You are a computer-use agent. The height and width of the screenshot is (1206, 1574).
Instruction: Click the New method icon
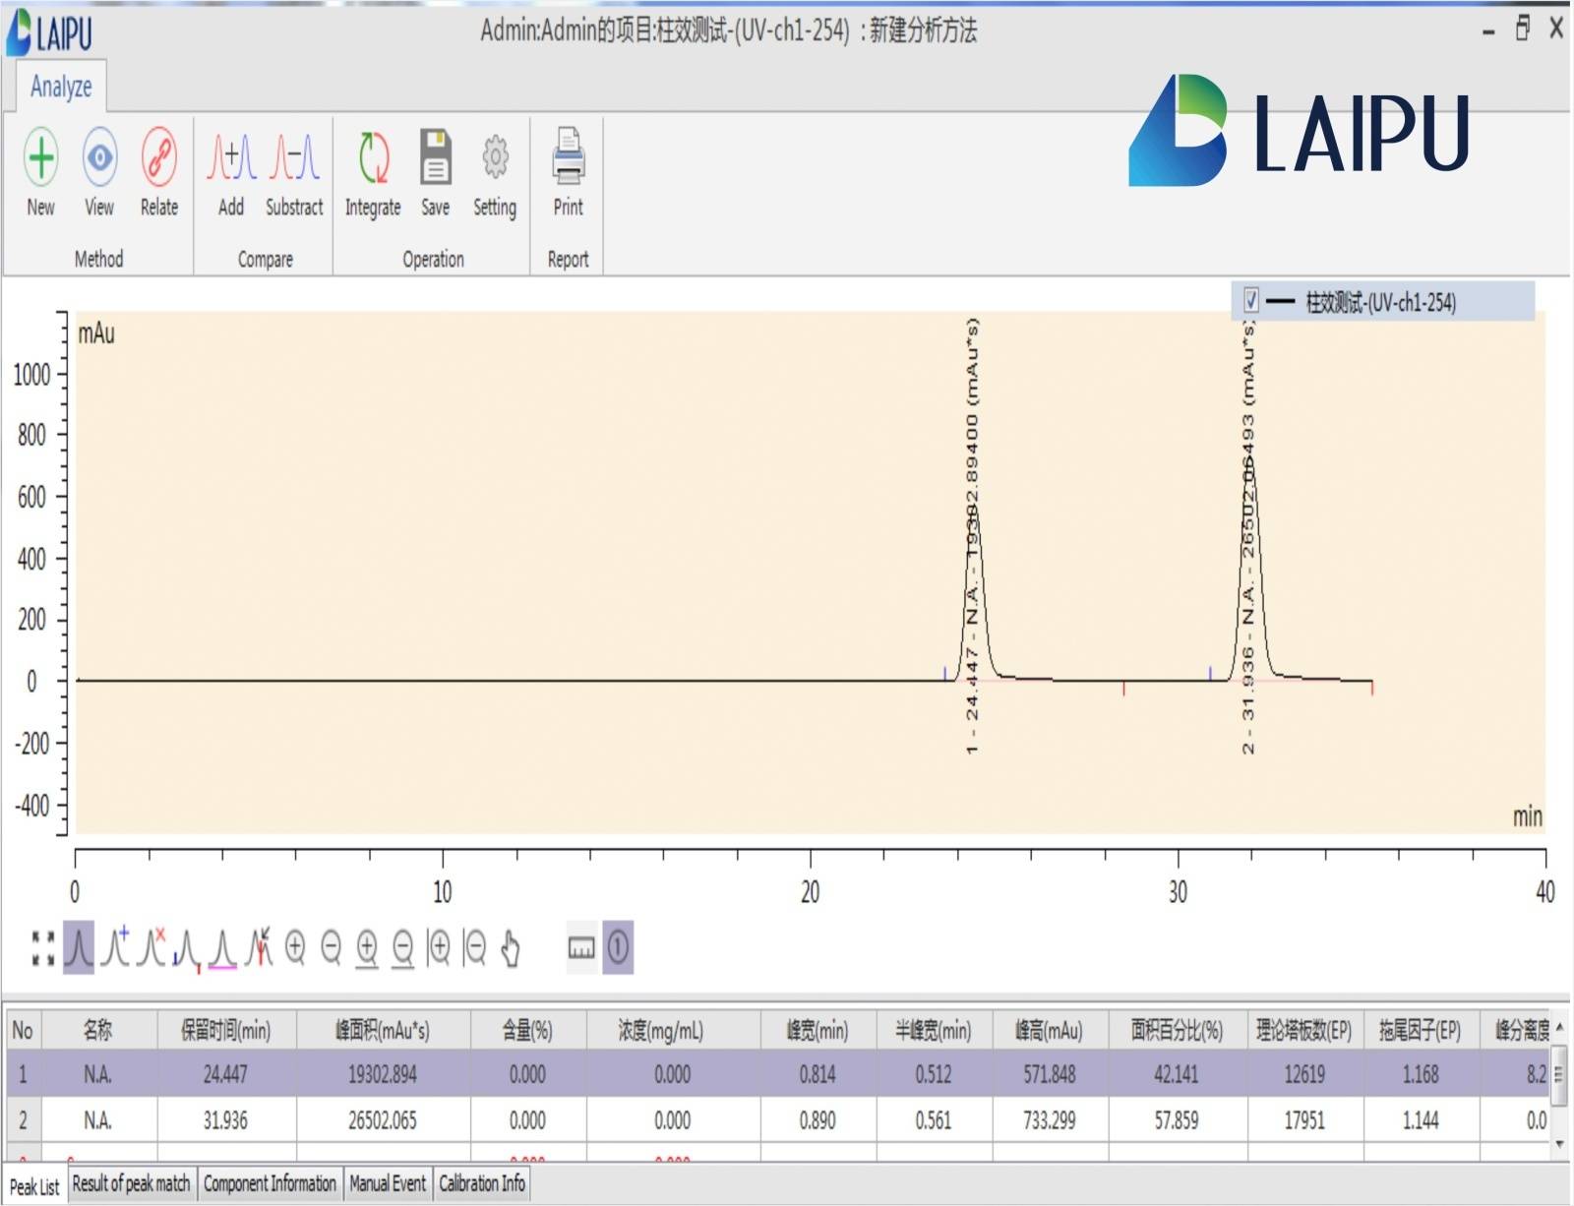(40, 157)
